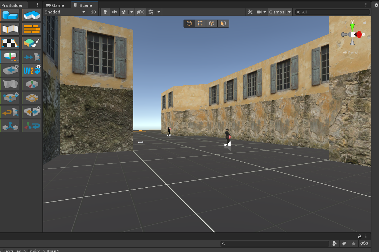Image resolution: width=379 pixels, height=252 pixels.
Task: Click the folded gray mesh ProBuilderize icon
Action: click(x=10, y=84)
